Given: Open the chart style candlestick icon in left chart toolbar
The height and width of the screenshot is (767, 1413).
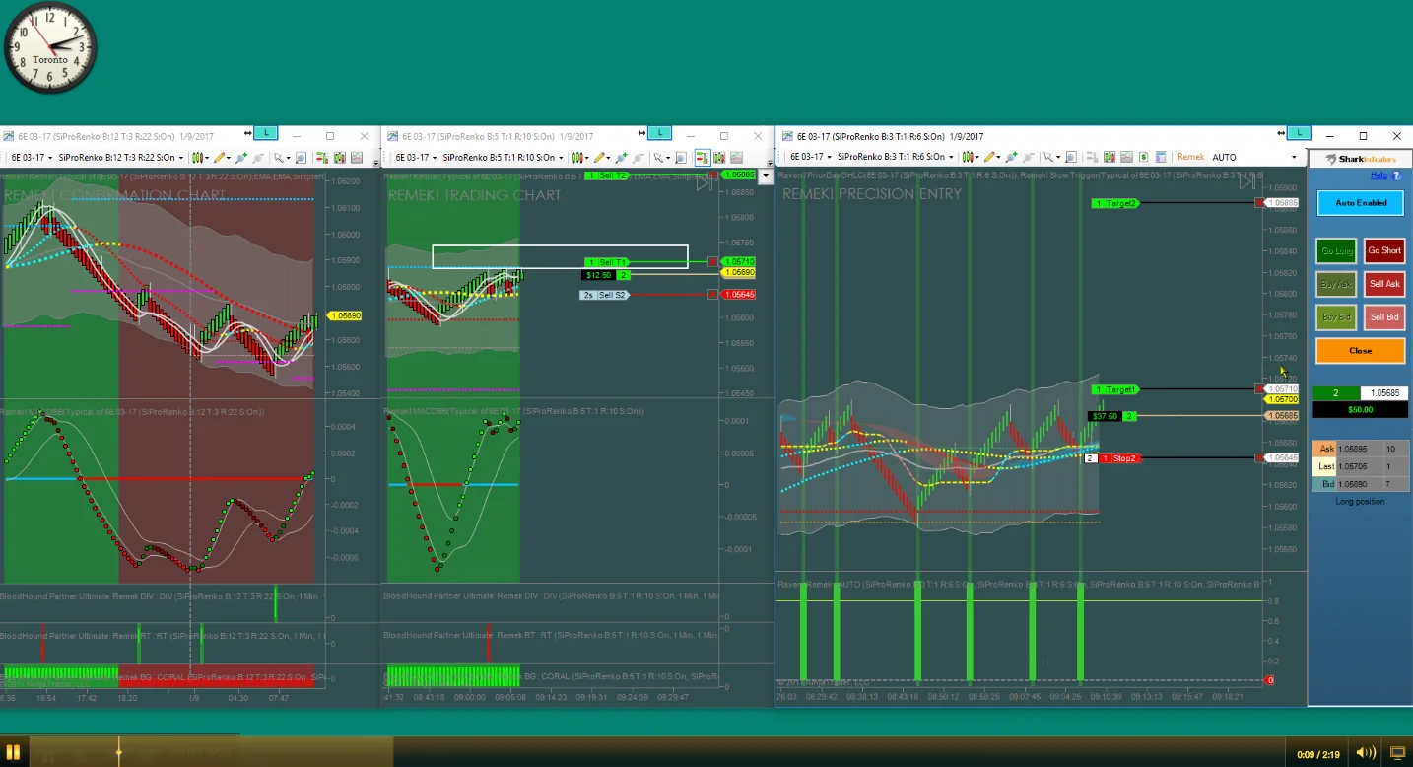Looking at the screenshot, I should point(199,157).
